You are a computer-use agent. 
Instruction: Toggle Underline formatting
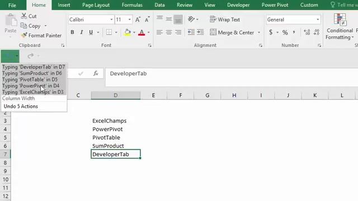pyautogui.click(x=91, y=32)
